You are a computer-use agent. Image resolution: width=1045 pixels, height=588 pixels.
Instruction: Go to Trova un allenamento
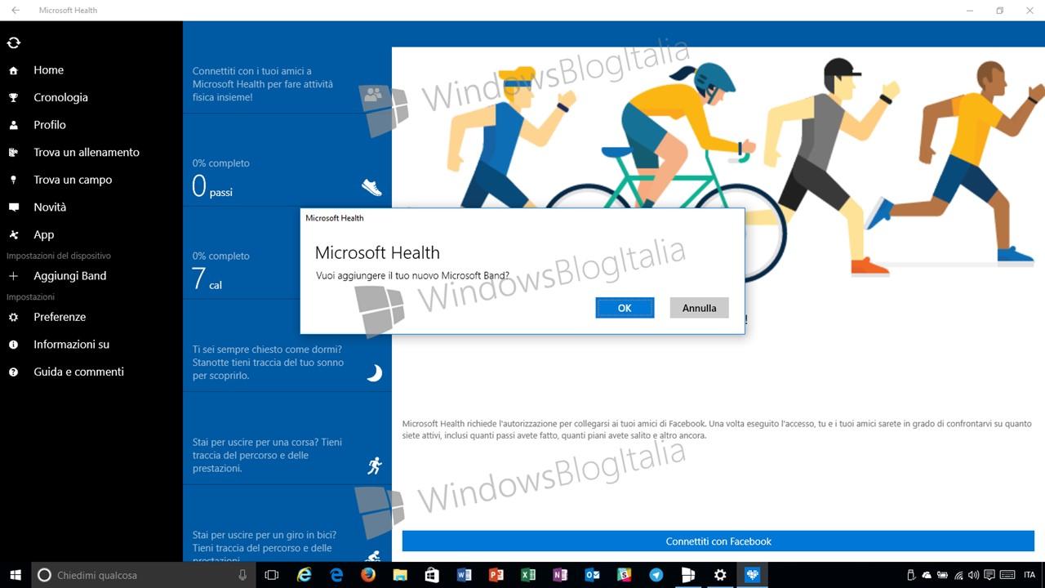point(87,152)
